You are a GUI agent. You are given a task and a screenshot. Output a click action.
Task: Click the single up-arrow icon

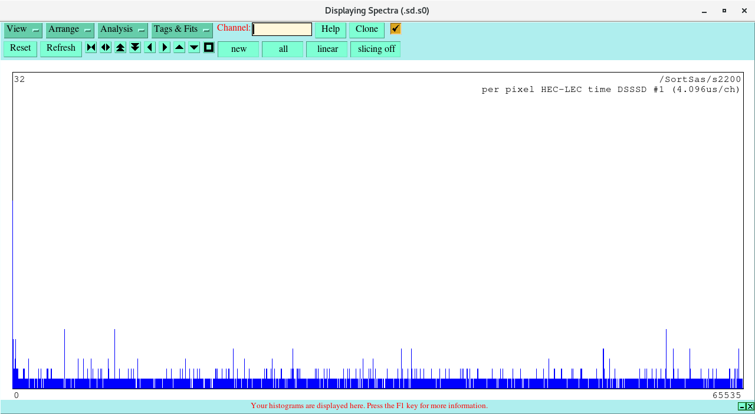[179, 48]
